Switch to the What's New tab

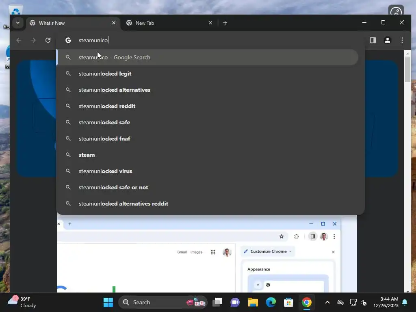click(x=73, y=23)
